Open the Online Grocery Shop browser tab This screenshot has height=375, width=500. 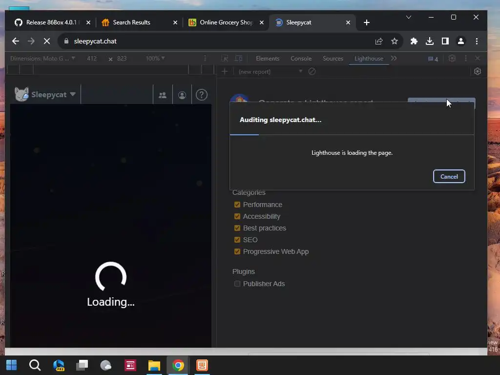pyautogui.click(x=226, y=22)
